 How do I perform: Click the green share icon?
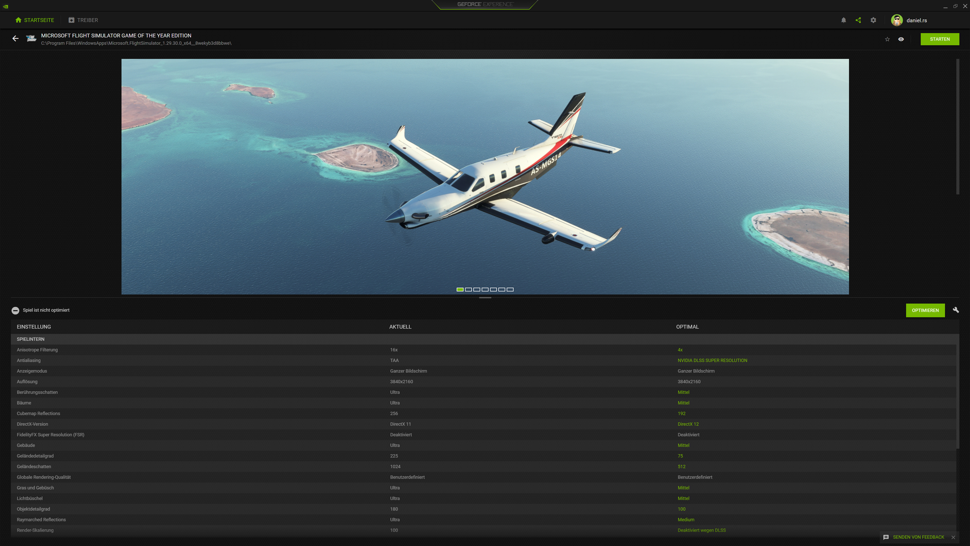[858, 20]
